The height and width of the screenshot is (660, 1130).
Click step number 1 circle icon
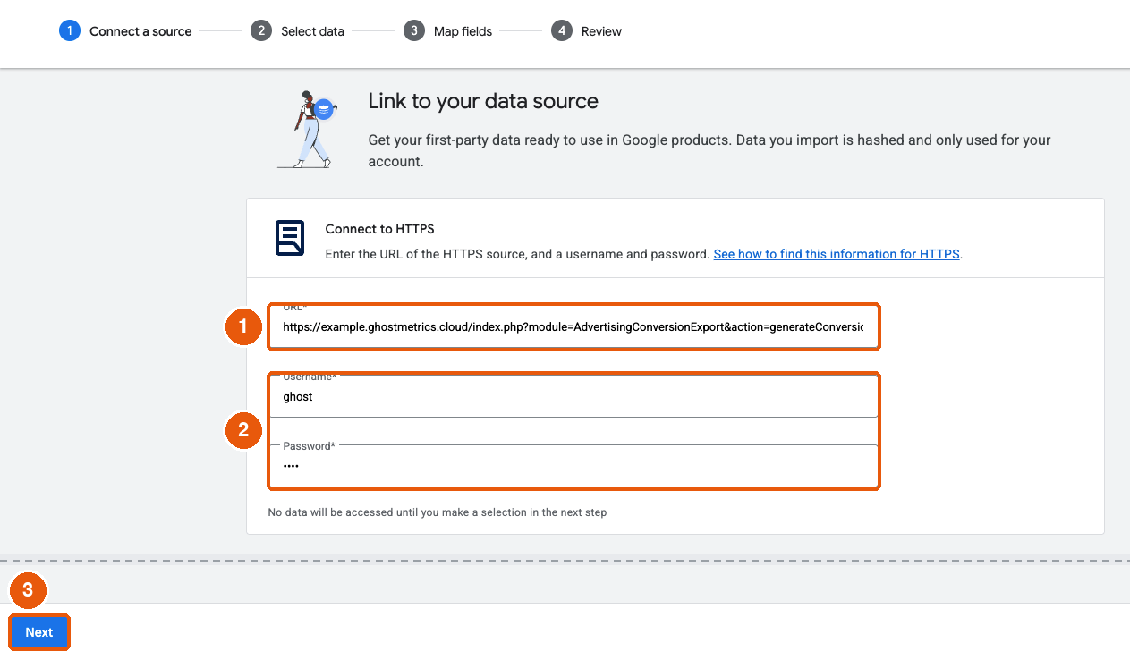pos(70,31)
